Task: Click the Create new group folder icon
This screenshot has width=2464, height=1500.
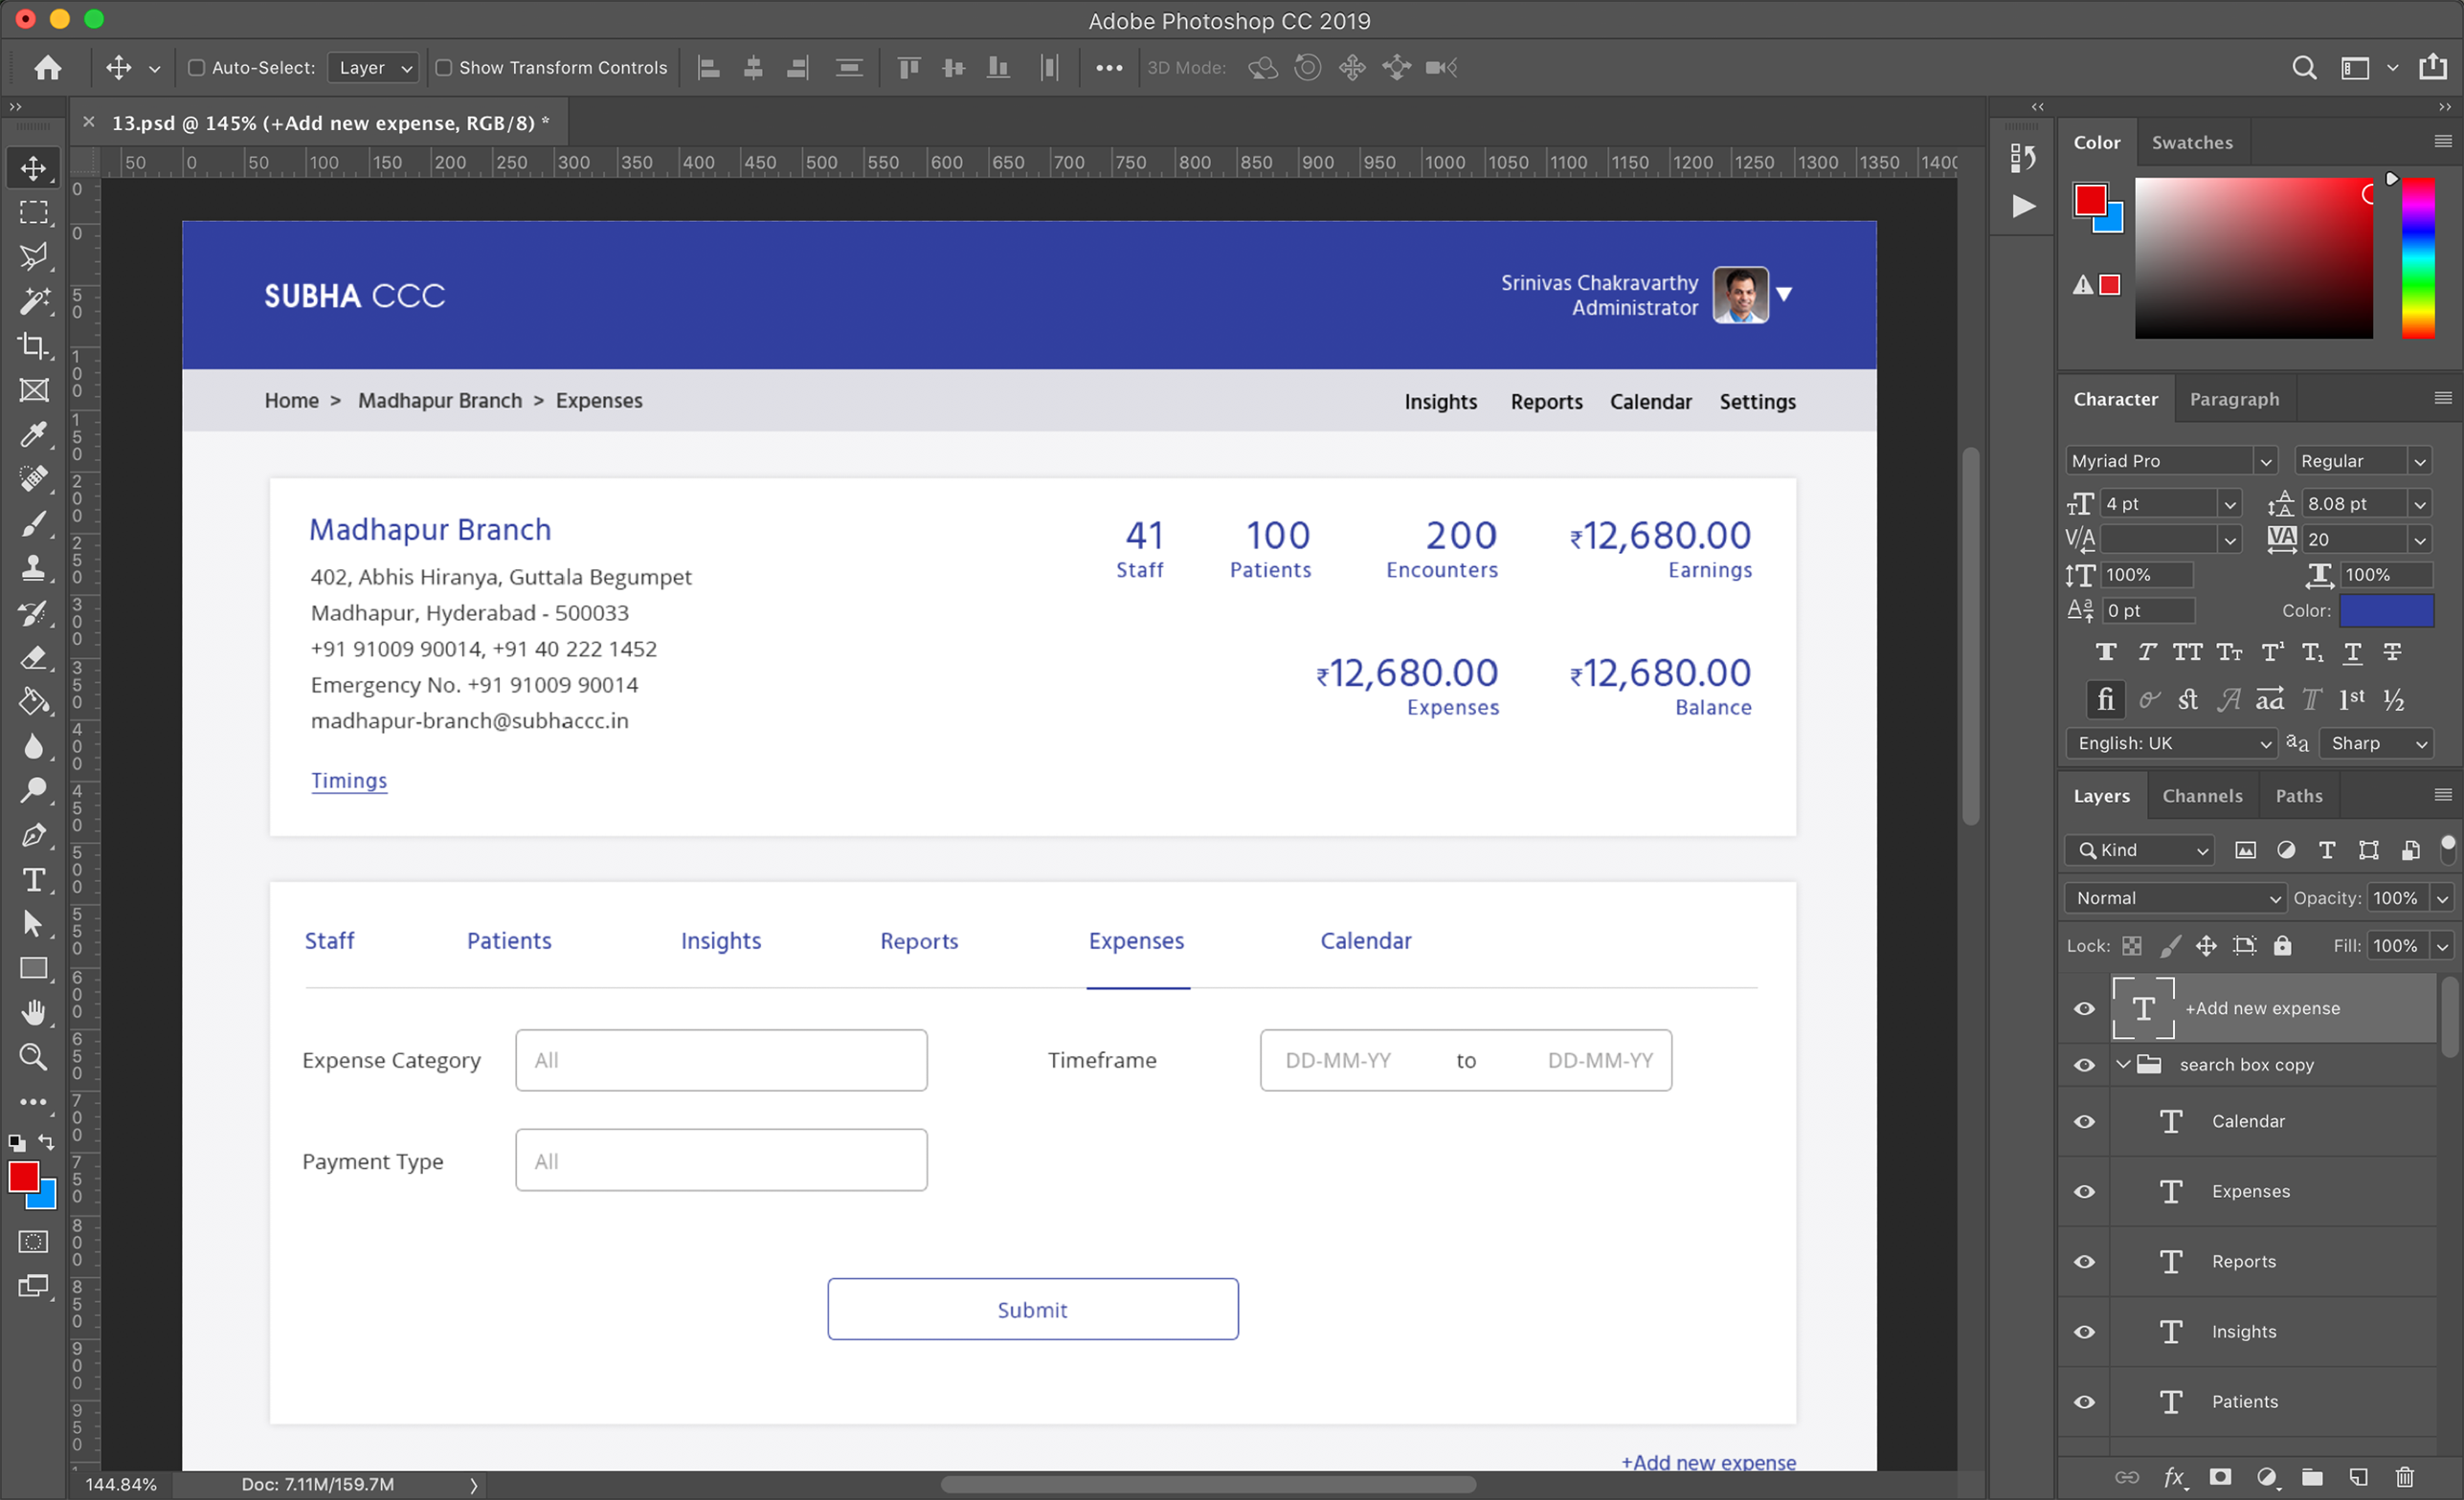Action: 2311,1476
